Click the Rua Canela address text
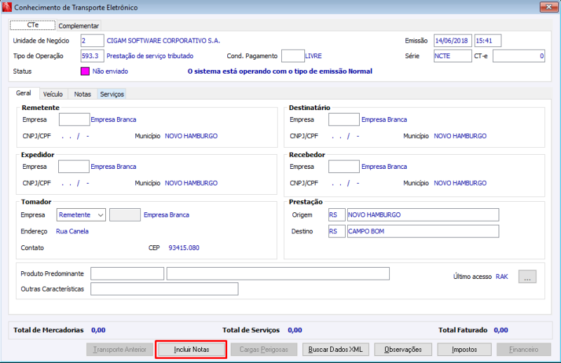Image resolution: width=561 pixels, height=363 pixels. tap(72, 231)
